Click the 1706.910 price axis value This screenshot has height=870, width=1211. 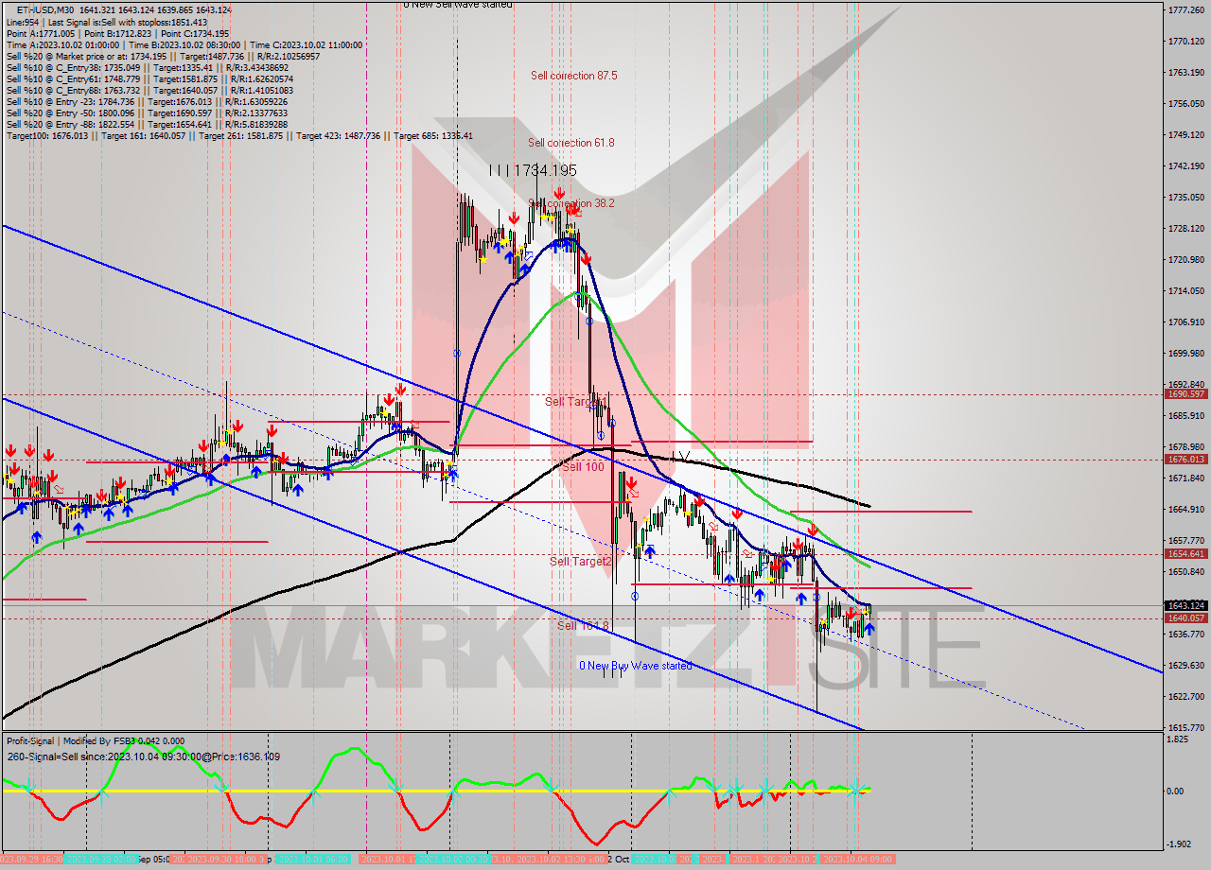1185,322
